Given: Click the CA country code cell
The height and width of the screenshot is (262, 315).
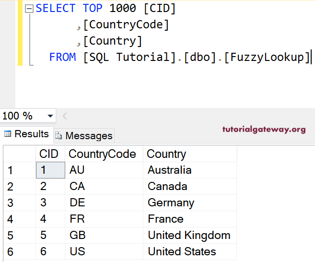Looking at the screenshot, I should [104, 186].
